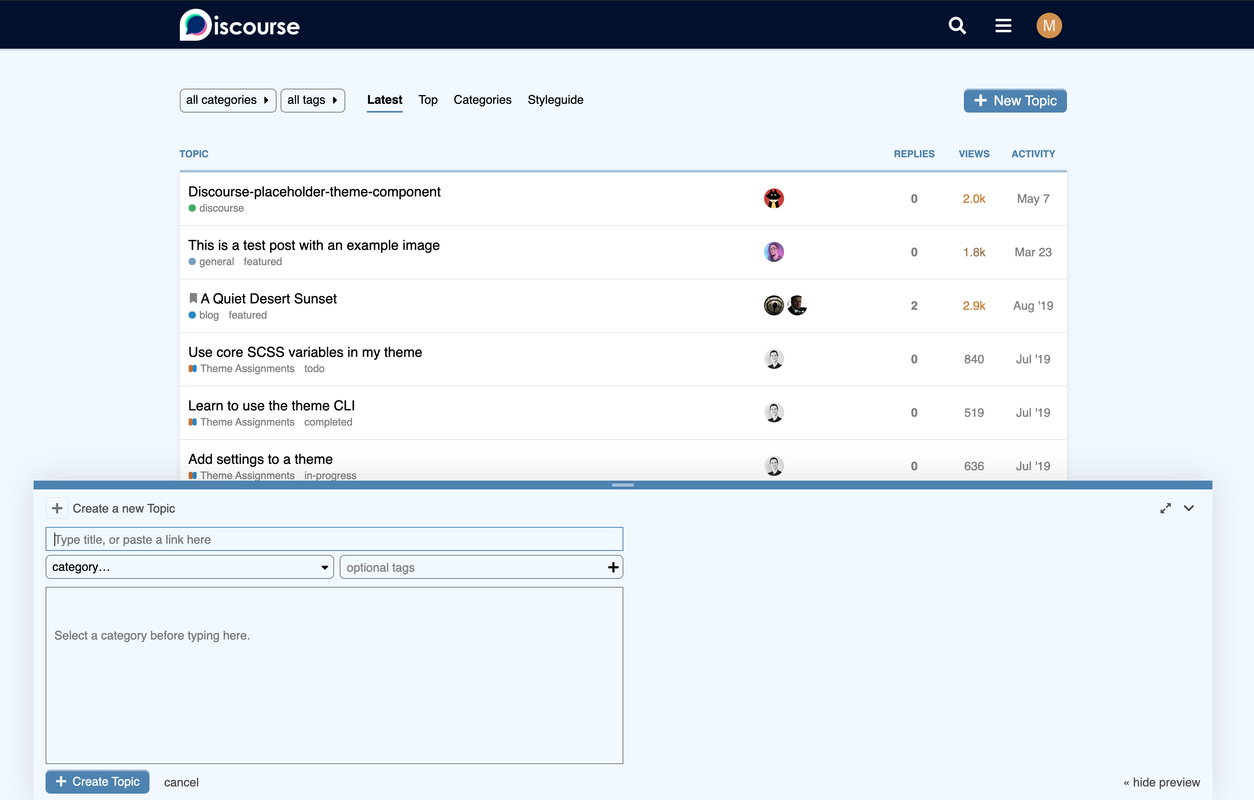Image resolution: width=1254 pixels, height=800 pixels.
Task: Open the all tags dropdown
Action: [313, 100]
